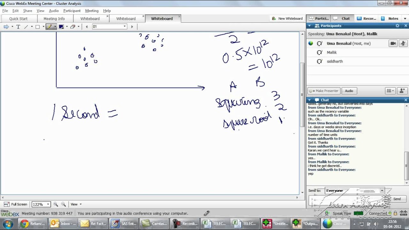The image size is (409, 230).
Task: Zoom out on the whiteboard
Action: [x=63, y=204]
